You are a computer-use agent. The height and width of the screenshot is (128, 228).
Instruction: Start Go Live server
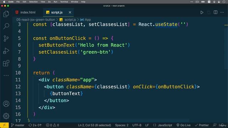(183, 125)
